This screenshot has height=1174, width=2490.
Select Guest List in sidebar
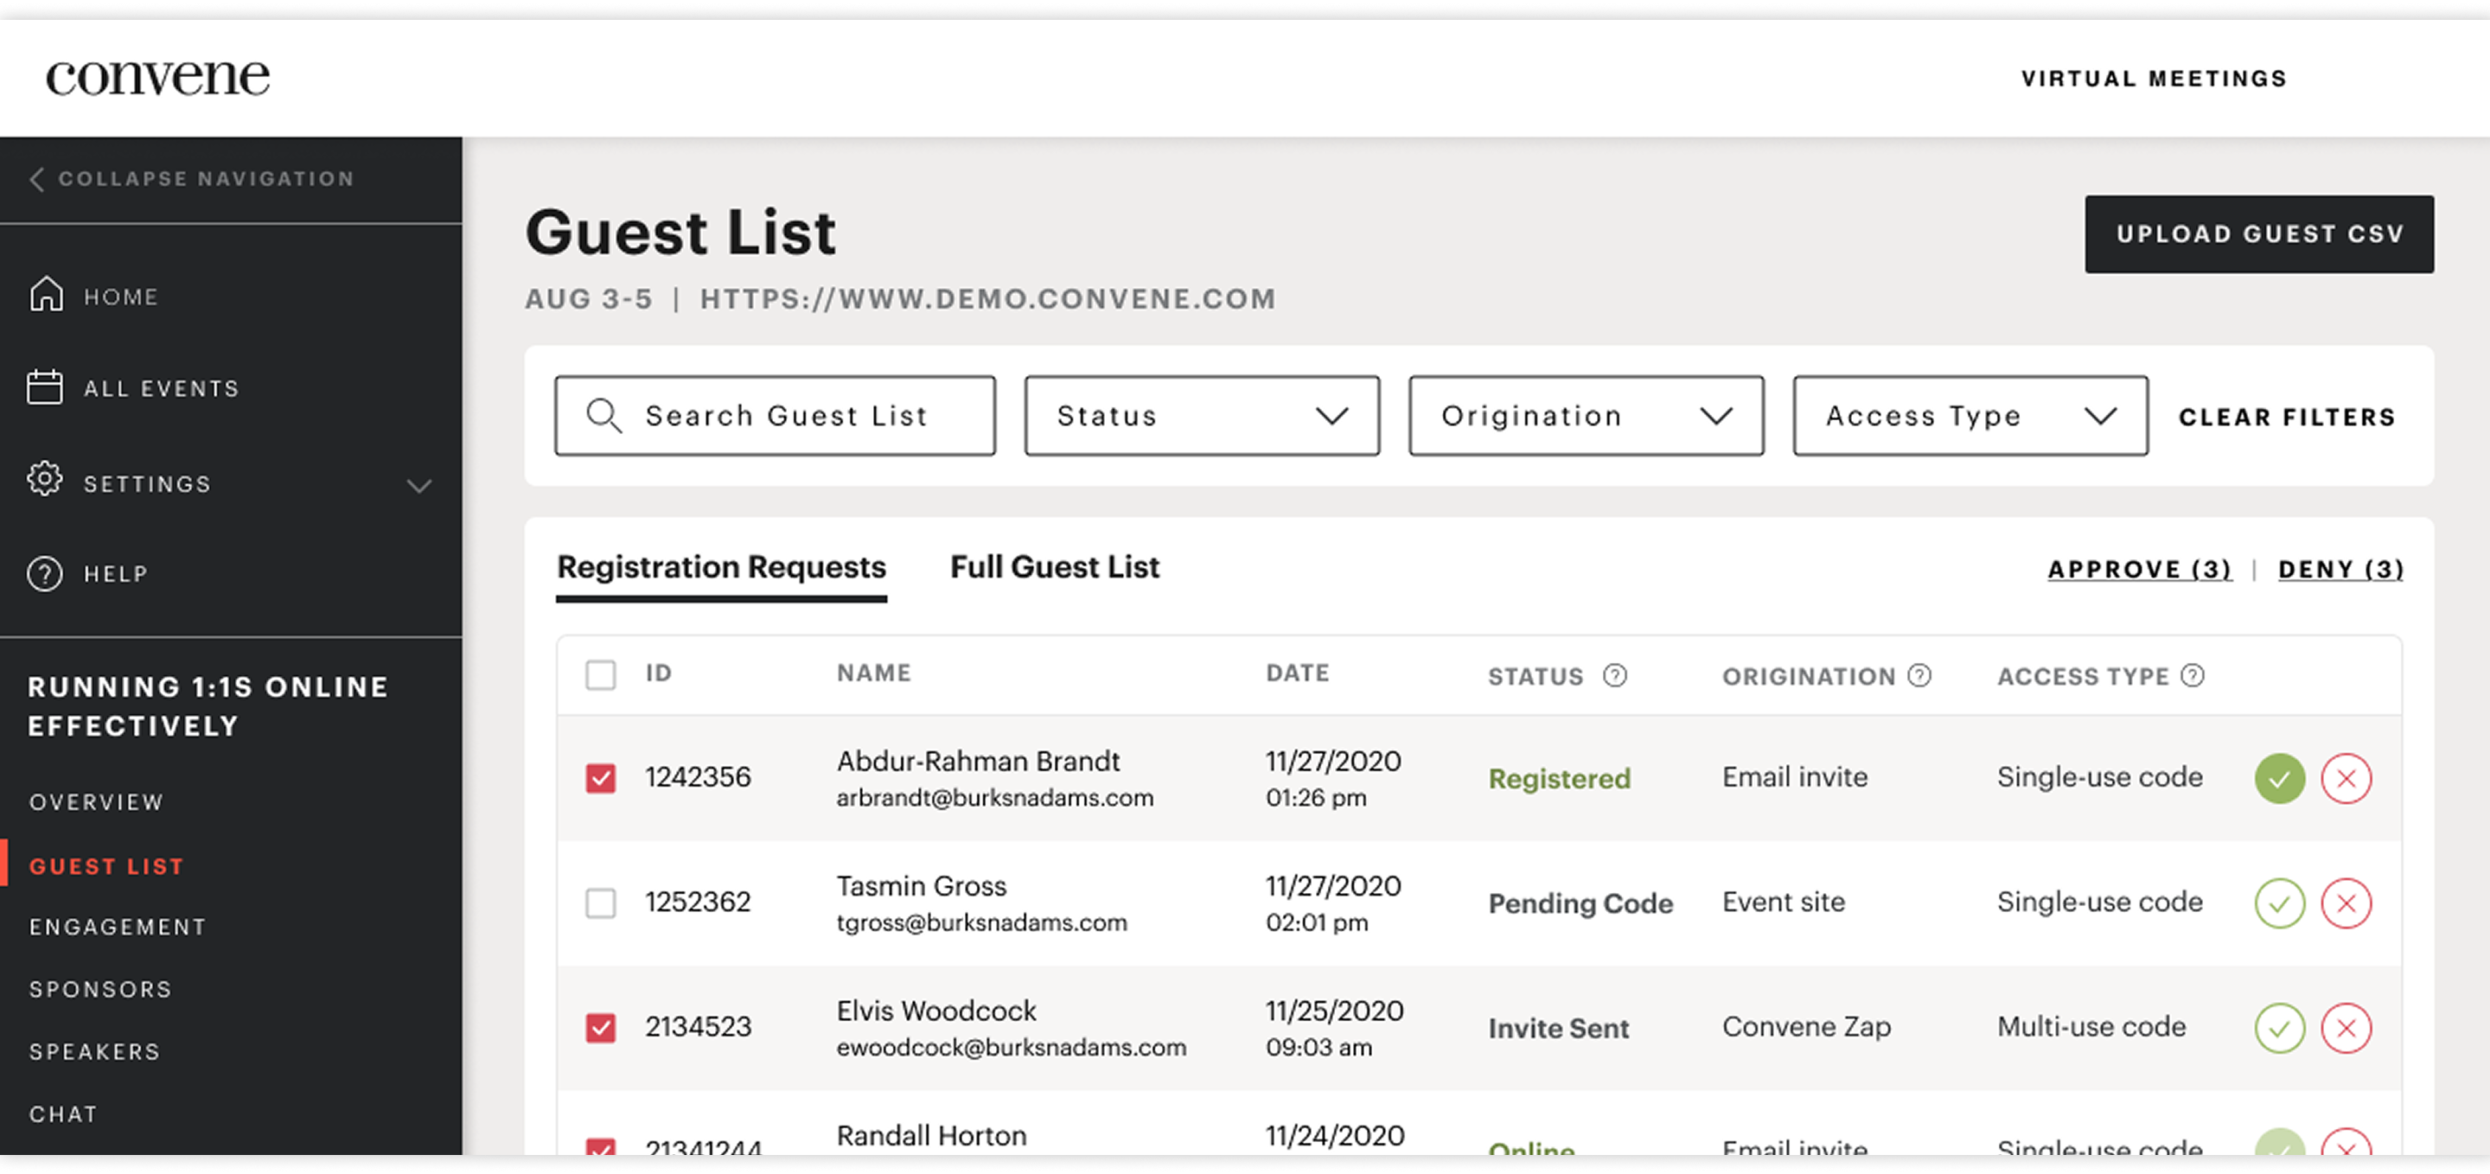pos(106,867)
